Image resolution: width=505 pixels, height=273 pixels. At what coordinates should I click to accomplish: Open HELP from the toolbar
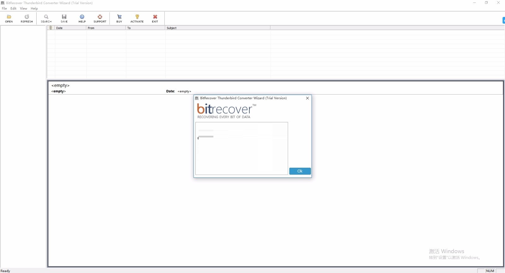point(82,19)
